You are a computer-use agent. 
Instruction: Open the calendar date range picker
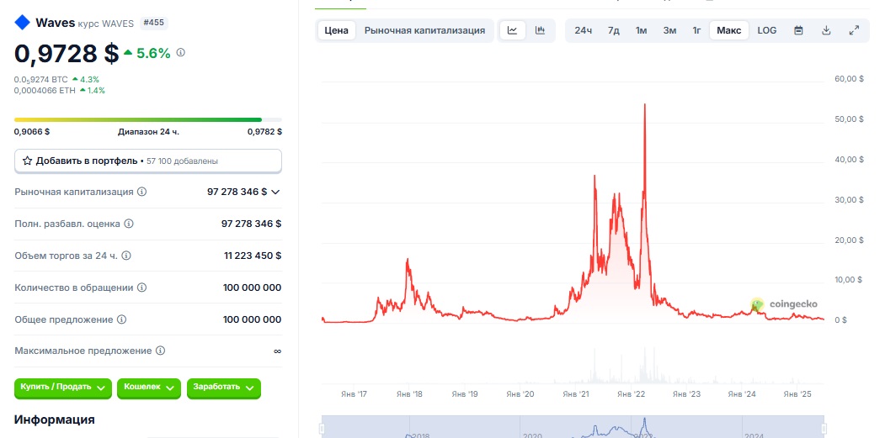pos(798,30)
